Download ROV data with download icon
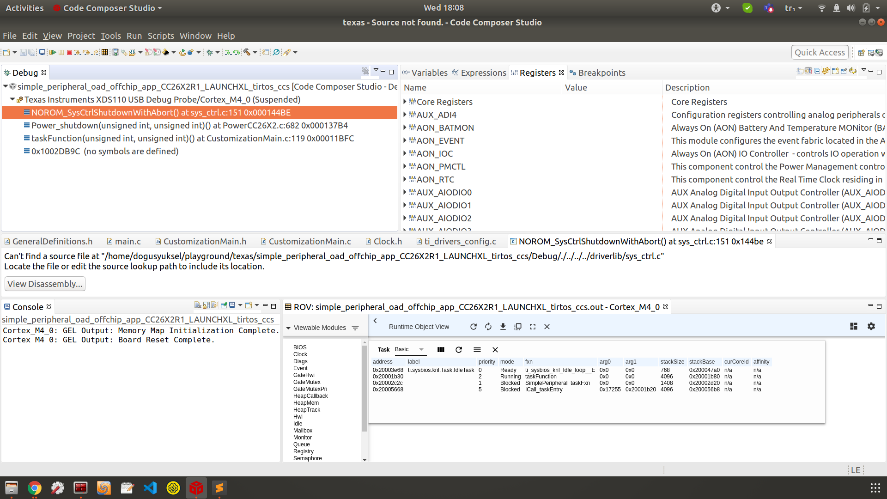The width and height of the screenshot is (887, 499). click(503, 327)
